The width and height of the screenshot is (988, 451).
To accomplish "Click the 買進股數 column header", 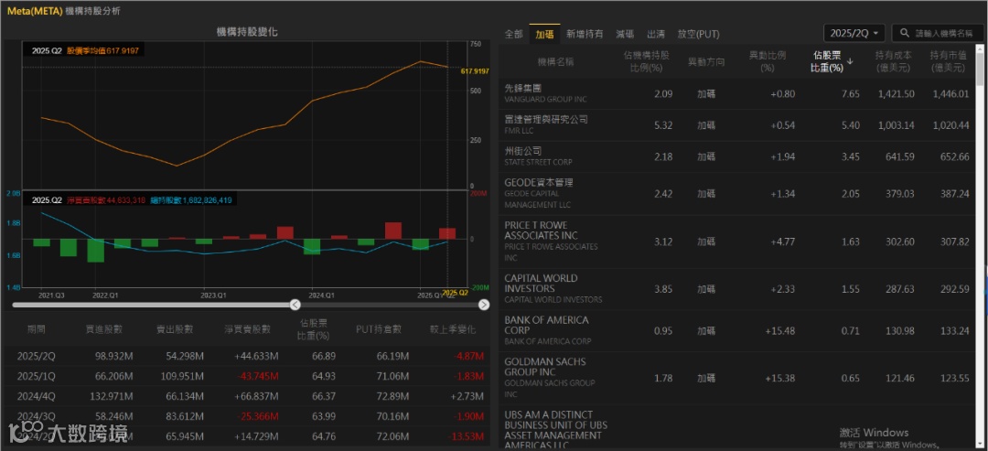I will [104, 329].
